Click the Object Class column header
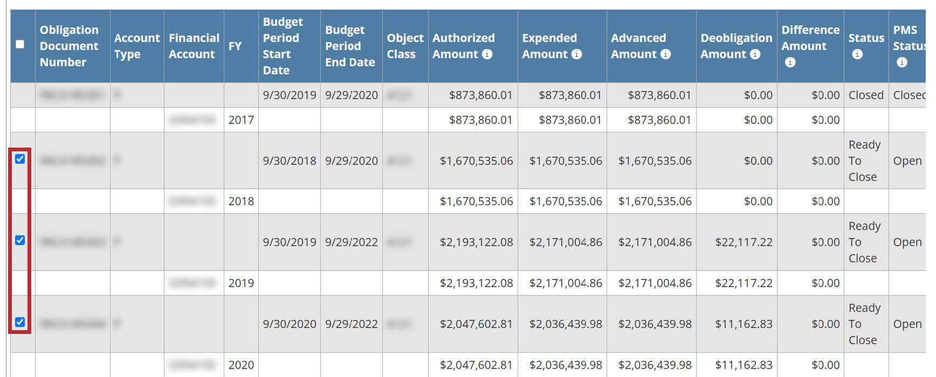The height and width of the screenshot is (377, 936). [x=404, y=46]
